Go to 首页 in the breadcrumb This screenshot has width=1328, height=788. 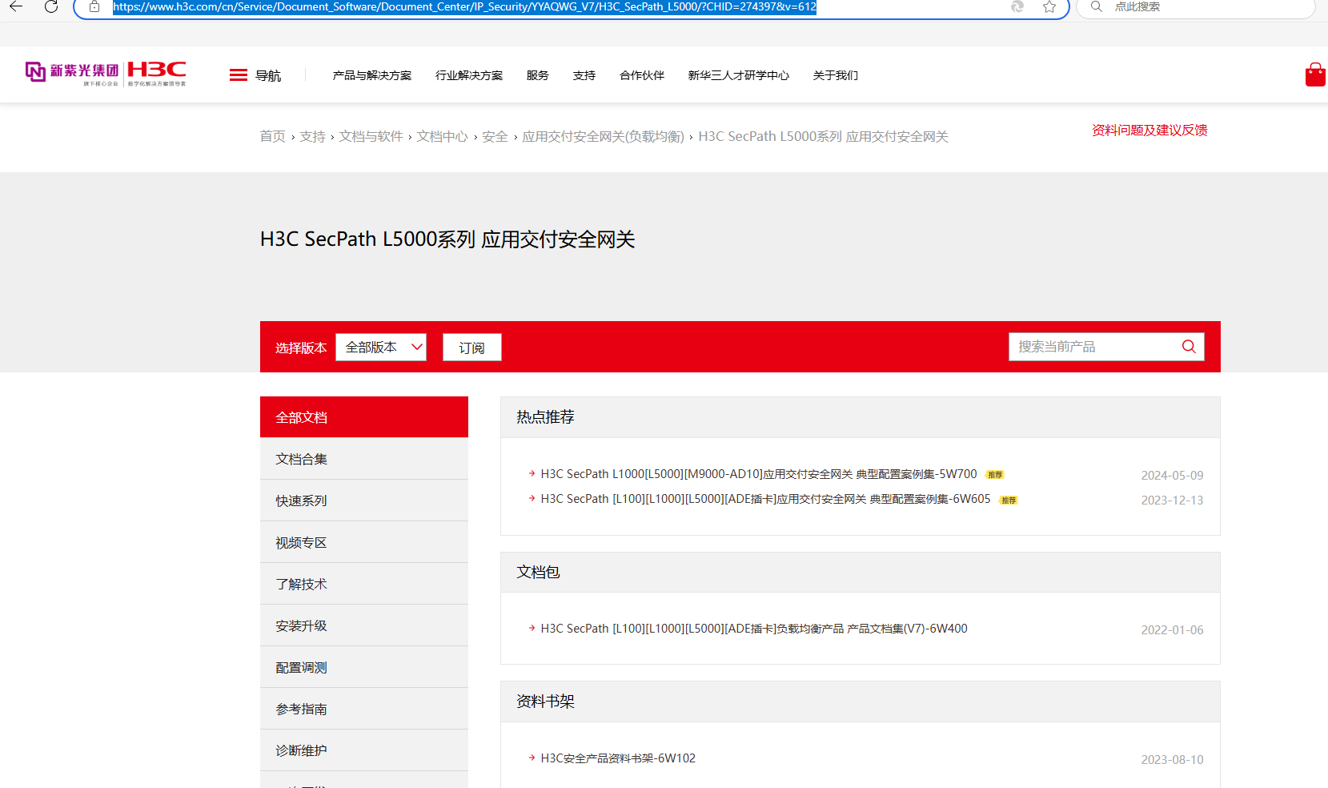272,137
